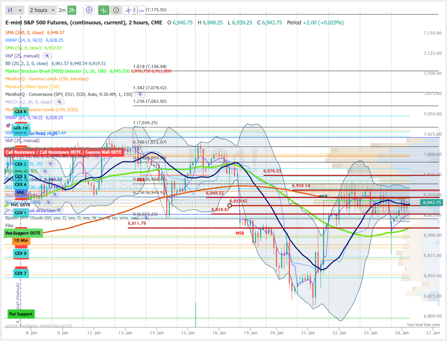Toggle visibility of the MACD indicator
This screenshot has height=341, width=447.
pos(59,102)
